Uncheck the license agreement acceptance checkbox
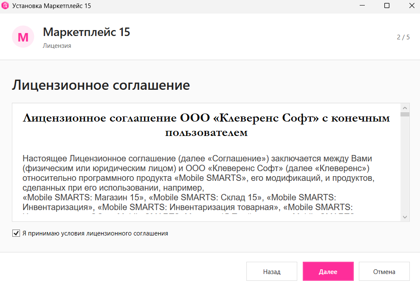Viewport: 420px width, 288px height. [16, 233]
